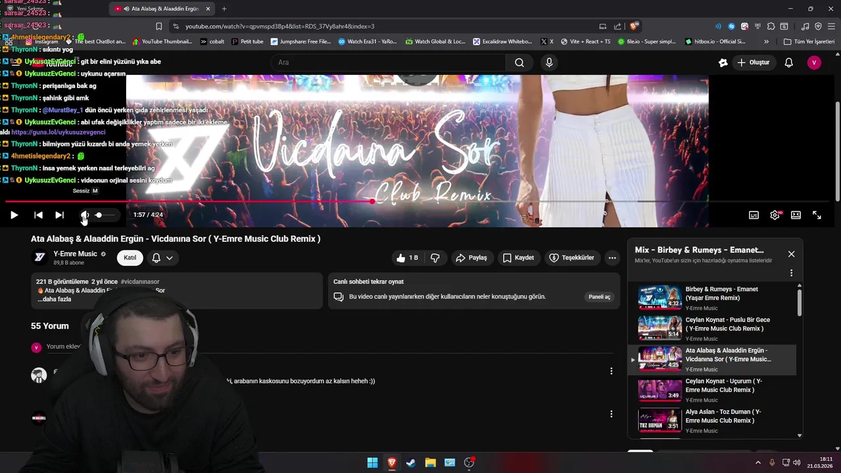Open the playlist music note icon
Image resolution: width=841 pixels, height=473 pixels.
pyautogui.click(x=806, y=26)
